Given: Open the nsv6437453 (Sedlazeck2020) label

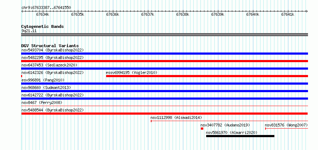Looking at the screenshot, I should click(x=49, y=65).
